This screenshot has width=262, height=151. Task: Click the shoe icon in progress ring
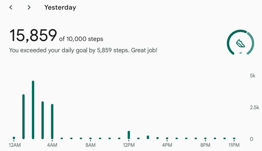[241, 43]
